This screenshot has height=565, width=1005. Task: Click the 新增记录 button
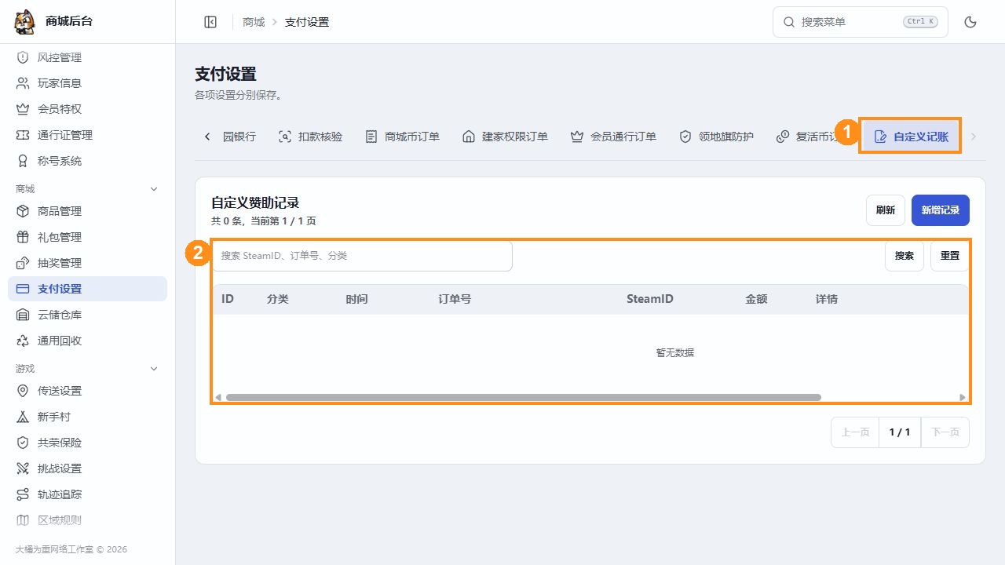(x=941, y=210)
